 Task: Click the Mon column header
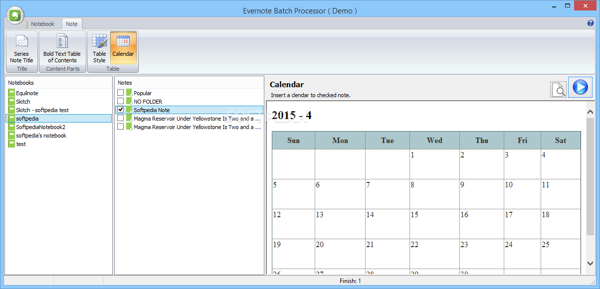point(340,141)
